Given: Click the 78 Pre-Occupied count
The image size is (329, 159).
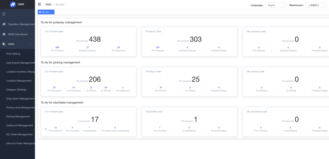Looking at the screenshot, I should (x=54, y=87).
